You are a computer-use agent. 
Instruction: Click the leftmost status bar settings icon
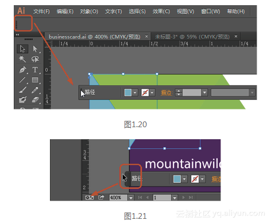90,198
